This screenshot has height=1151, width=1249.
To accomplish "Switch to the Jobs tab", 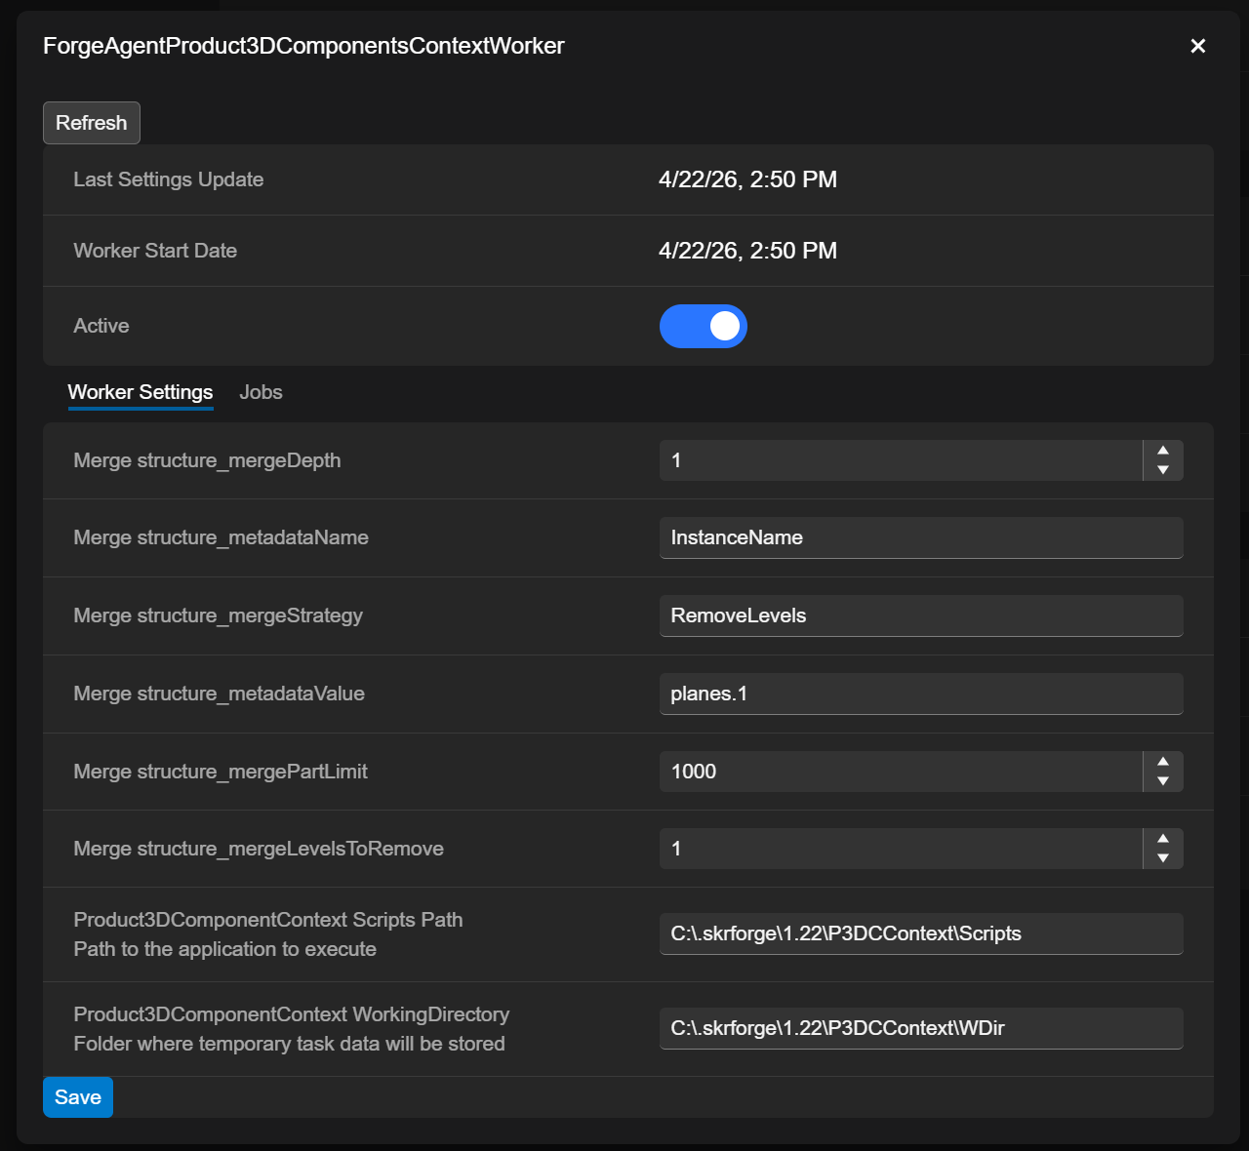I will pyautogui.click(x=261, y=392).
